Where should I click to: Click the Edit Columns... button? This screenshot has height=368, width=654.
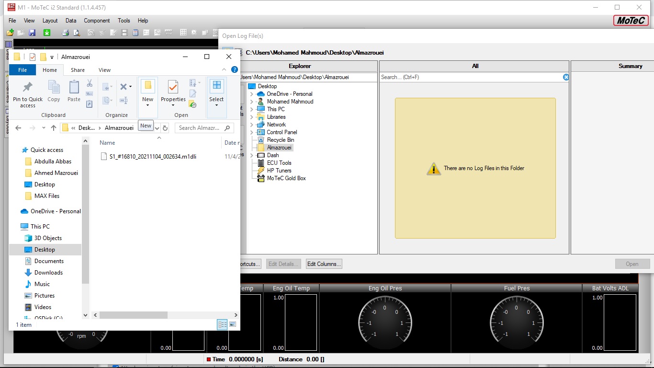[324, 264]
